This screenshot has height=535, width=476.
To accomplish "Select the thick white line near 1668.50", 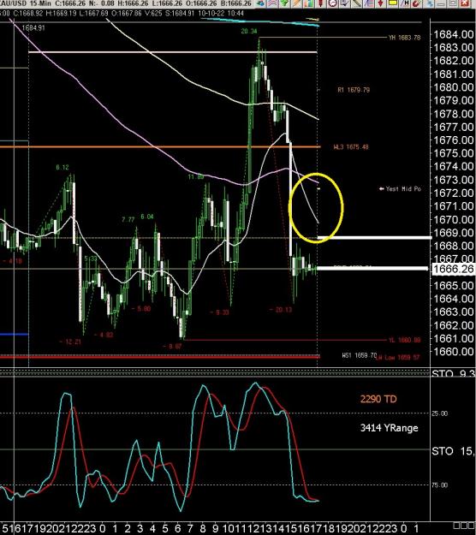I will [x=374, y=237].
